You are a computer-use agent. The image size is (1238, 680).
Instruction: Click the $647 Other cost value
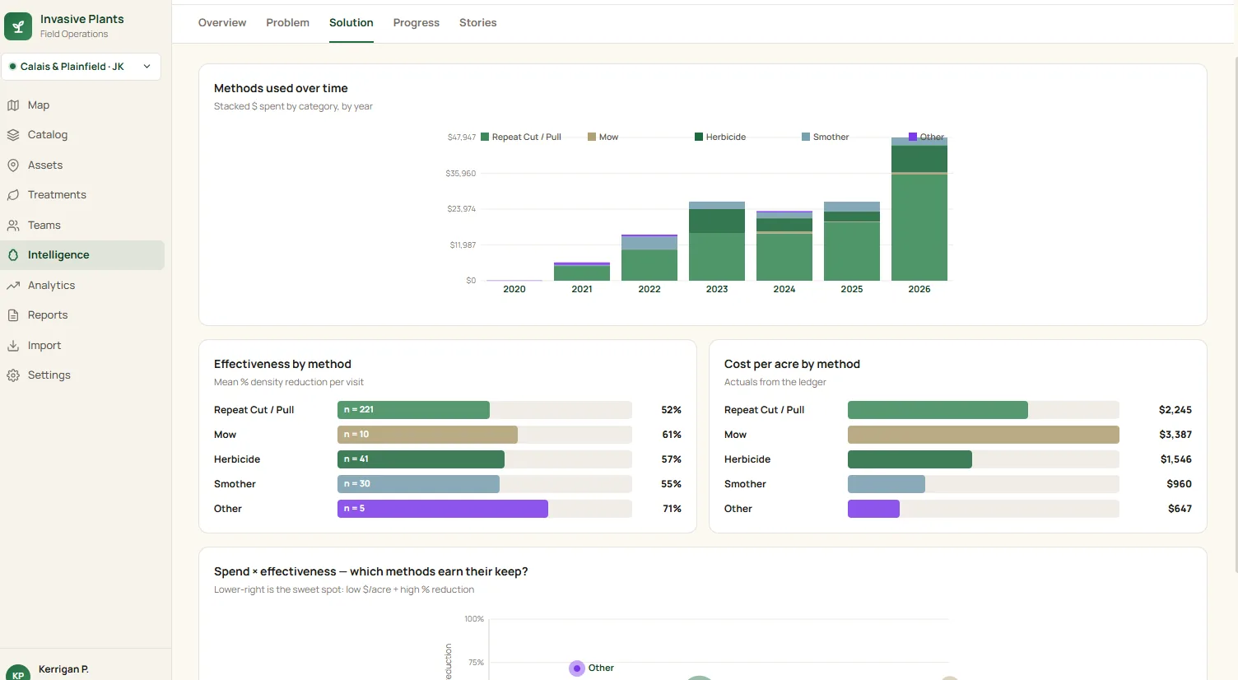pos(1180,509)
